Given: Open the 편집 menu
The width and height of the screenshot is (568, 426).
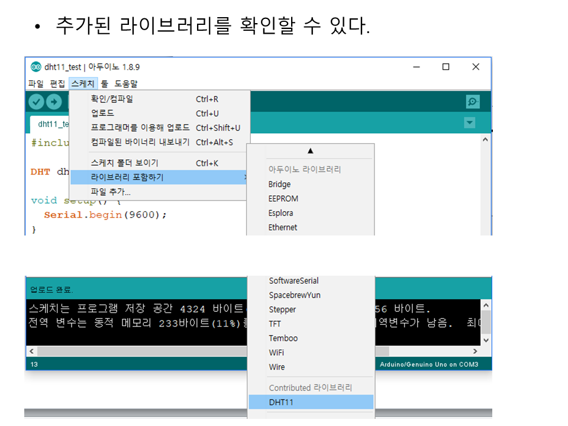Looking at the screenshot, I should 57,83.
